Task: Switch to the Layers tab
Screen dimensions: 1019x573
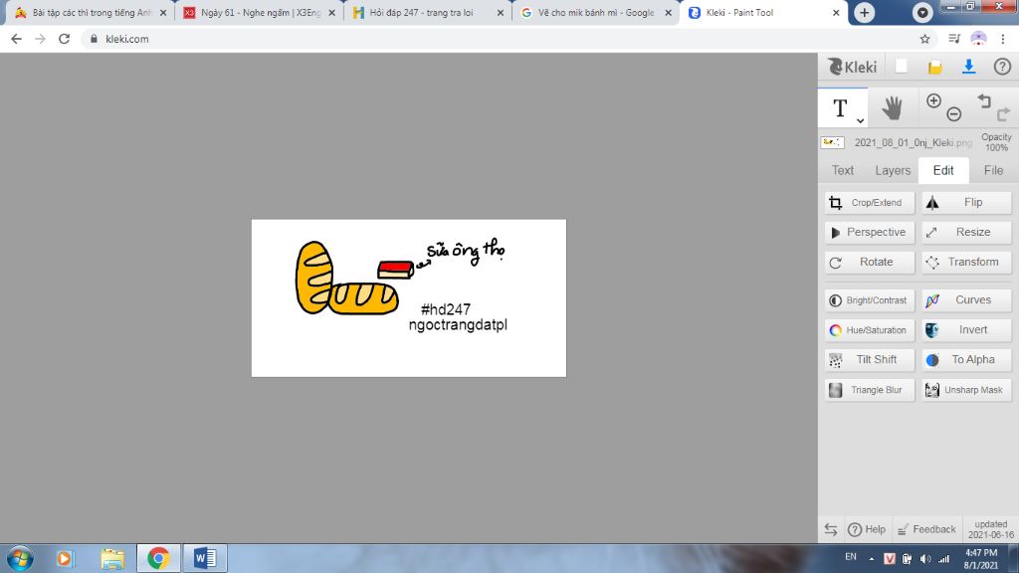Action: click(893, 170)
